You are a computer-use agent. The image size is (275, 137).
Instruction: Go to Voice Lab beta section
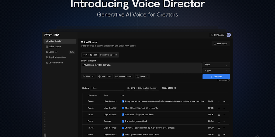pyautogui.click(x=53, y=52)
